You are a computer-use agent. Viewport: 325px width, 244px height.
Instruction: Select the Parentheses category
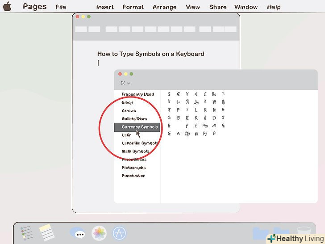point(134,160)
